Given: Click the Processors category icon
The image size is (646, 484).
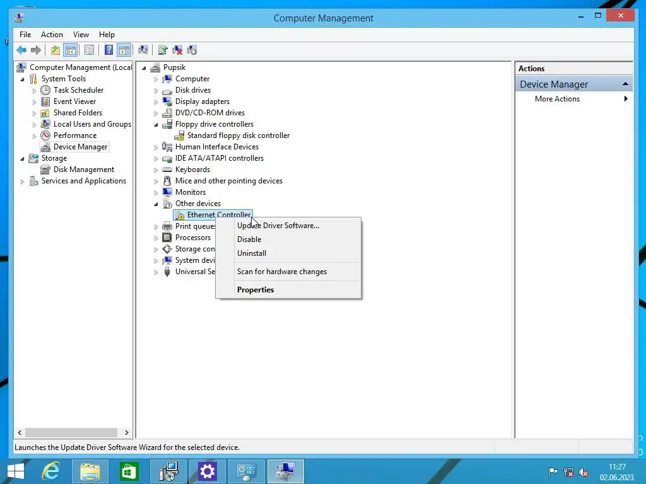Looking at the screenshot, I should coord(167,238).
